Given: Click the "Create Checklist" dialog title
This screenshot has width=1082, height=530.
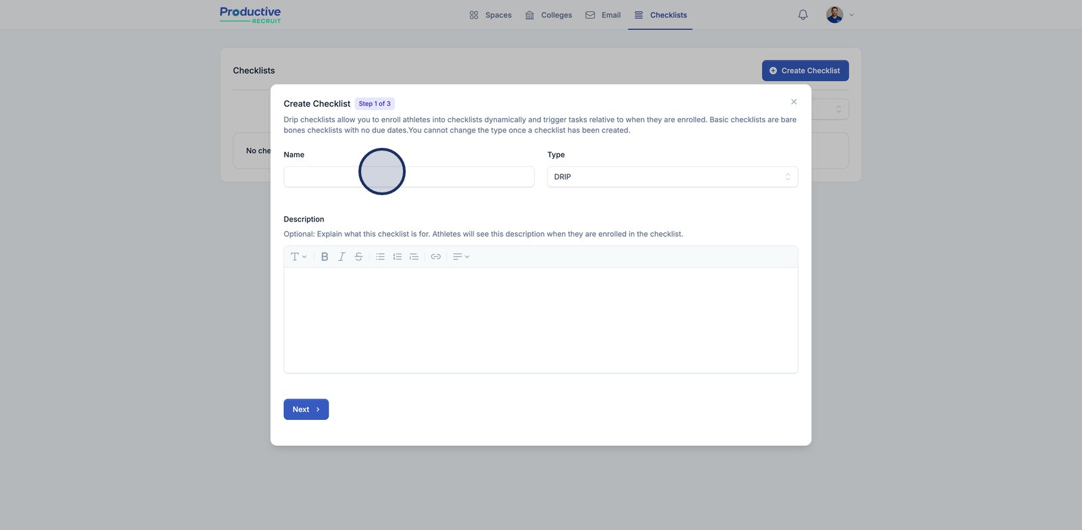Looking at the screenshot, I should pyautogui.click(x=317, y=104).
